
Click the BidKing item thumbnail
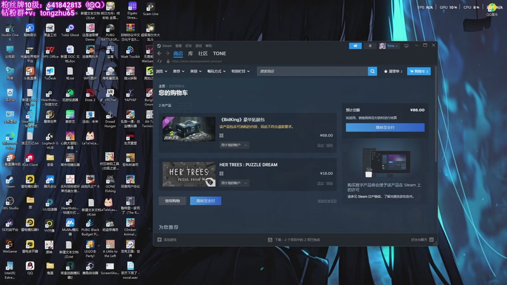point(189,129)
